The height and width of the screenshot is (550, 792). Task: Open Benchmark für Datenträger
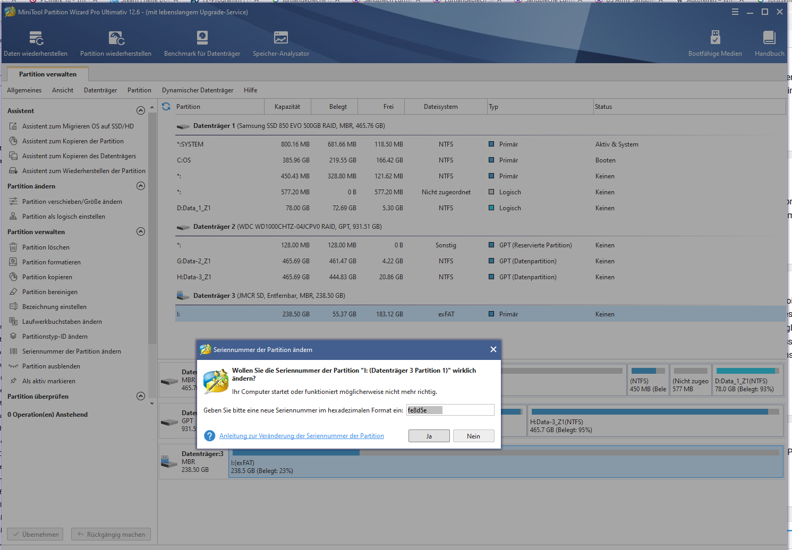click(x=202, y=44)
